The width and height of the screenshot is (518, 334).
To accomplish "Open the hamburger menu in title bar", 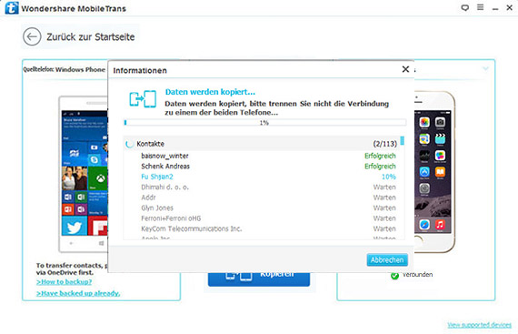I will [x=481, y=7].
